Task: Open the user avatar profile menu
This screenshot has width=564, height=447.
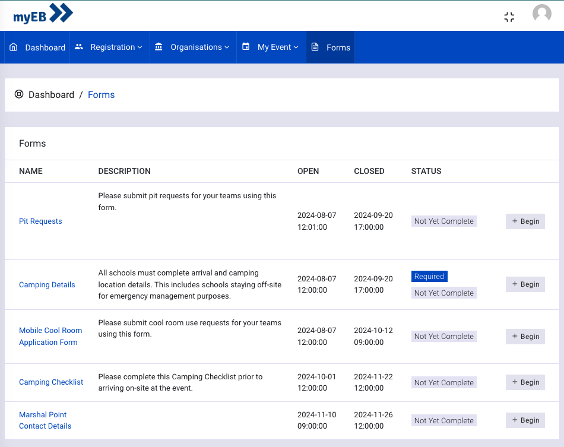Action: 541,14
